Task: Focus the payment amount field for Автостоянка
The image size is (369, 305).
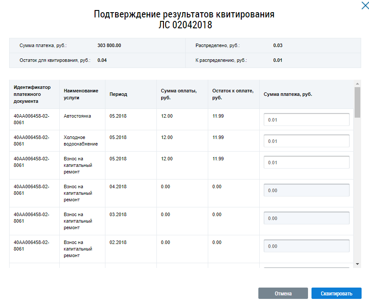Action: 306,120
